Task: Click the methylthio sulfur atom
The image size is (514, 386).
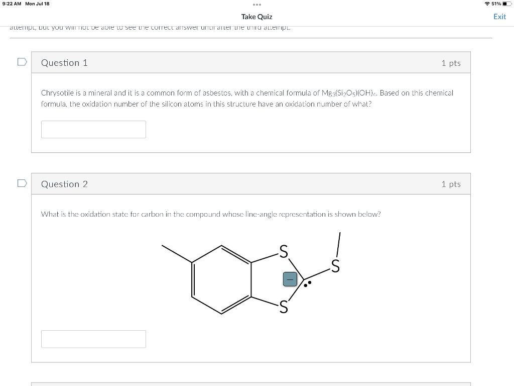Action: pos(335,266)
